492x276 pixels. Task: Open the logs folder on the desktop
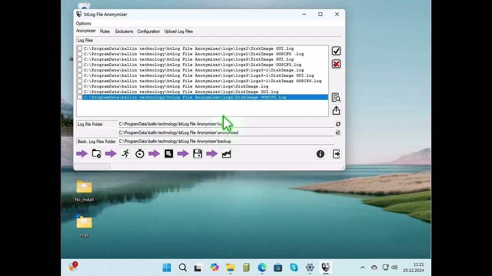point(84,226)
